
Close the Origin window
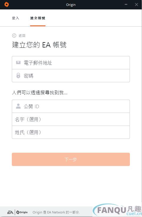point(136,4)
